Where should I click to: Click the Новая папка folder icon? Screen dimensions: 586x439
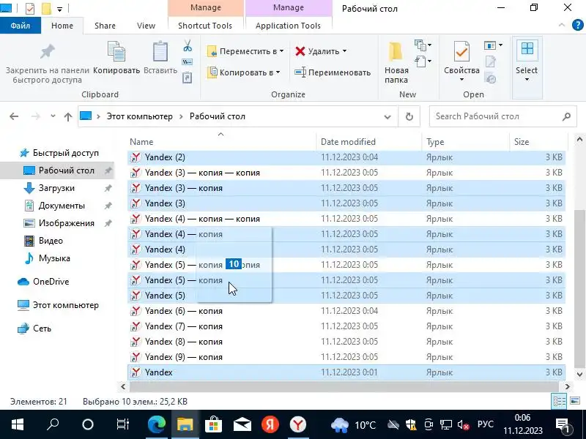(396, 51)
